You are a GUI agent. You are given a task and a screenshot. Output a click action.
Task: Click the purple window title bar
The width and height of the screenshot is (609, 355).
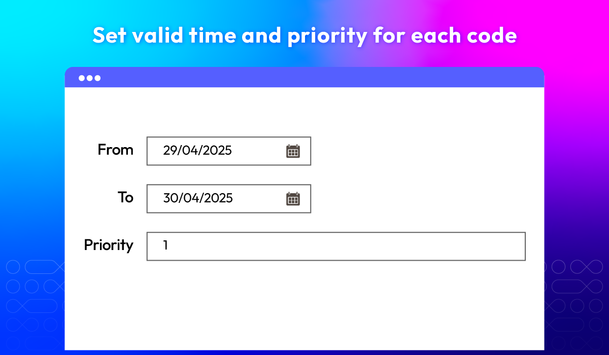click(304, 78)
